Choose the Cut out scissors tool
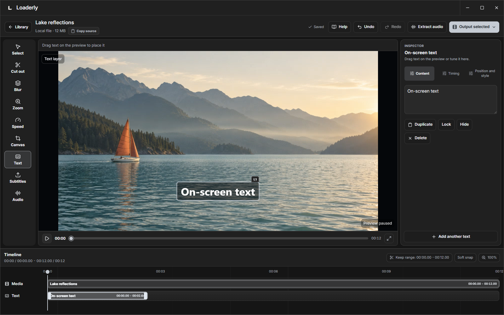This screenshot has width=504, height=315. coord(18,68)
